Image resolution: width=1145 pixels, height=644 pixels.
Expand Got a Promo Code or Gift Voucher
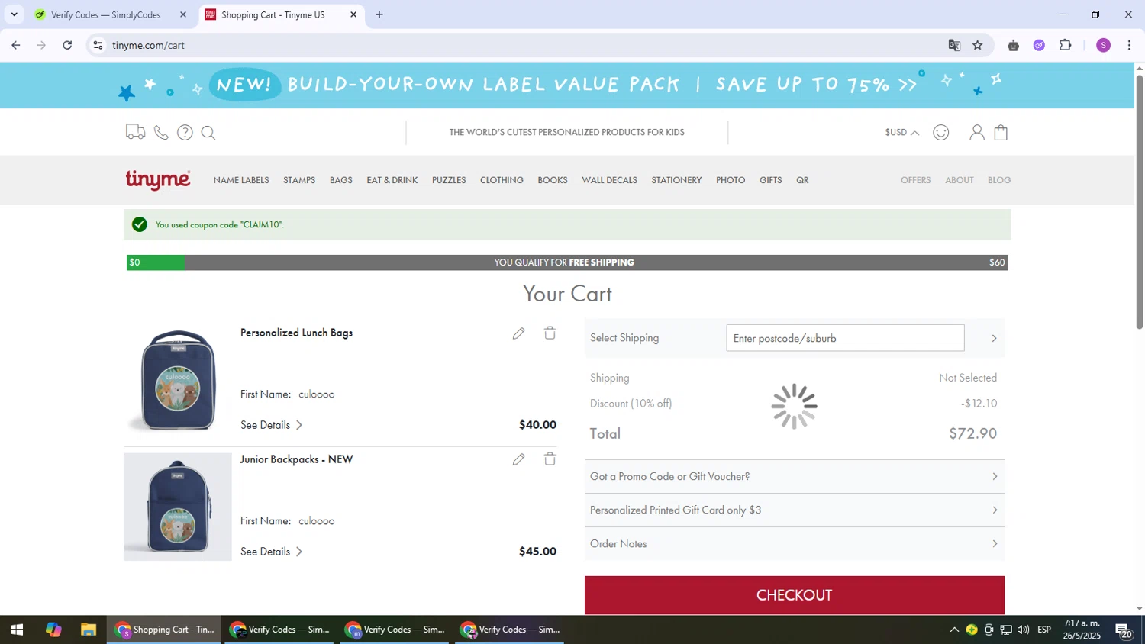coord(794,476)
